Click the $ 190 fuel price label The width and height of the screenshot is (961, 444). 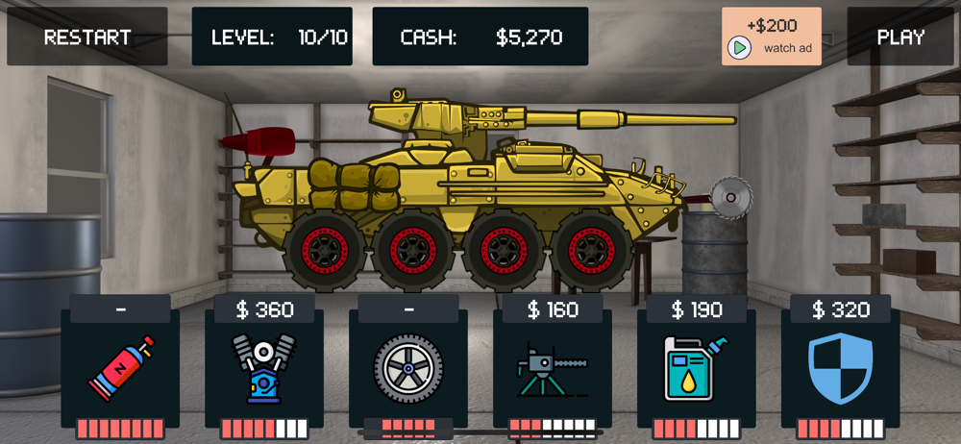(696, 309)
